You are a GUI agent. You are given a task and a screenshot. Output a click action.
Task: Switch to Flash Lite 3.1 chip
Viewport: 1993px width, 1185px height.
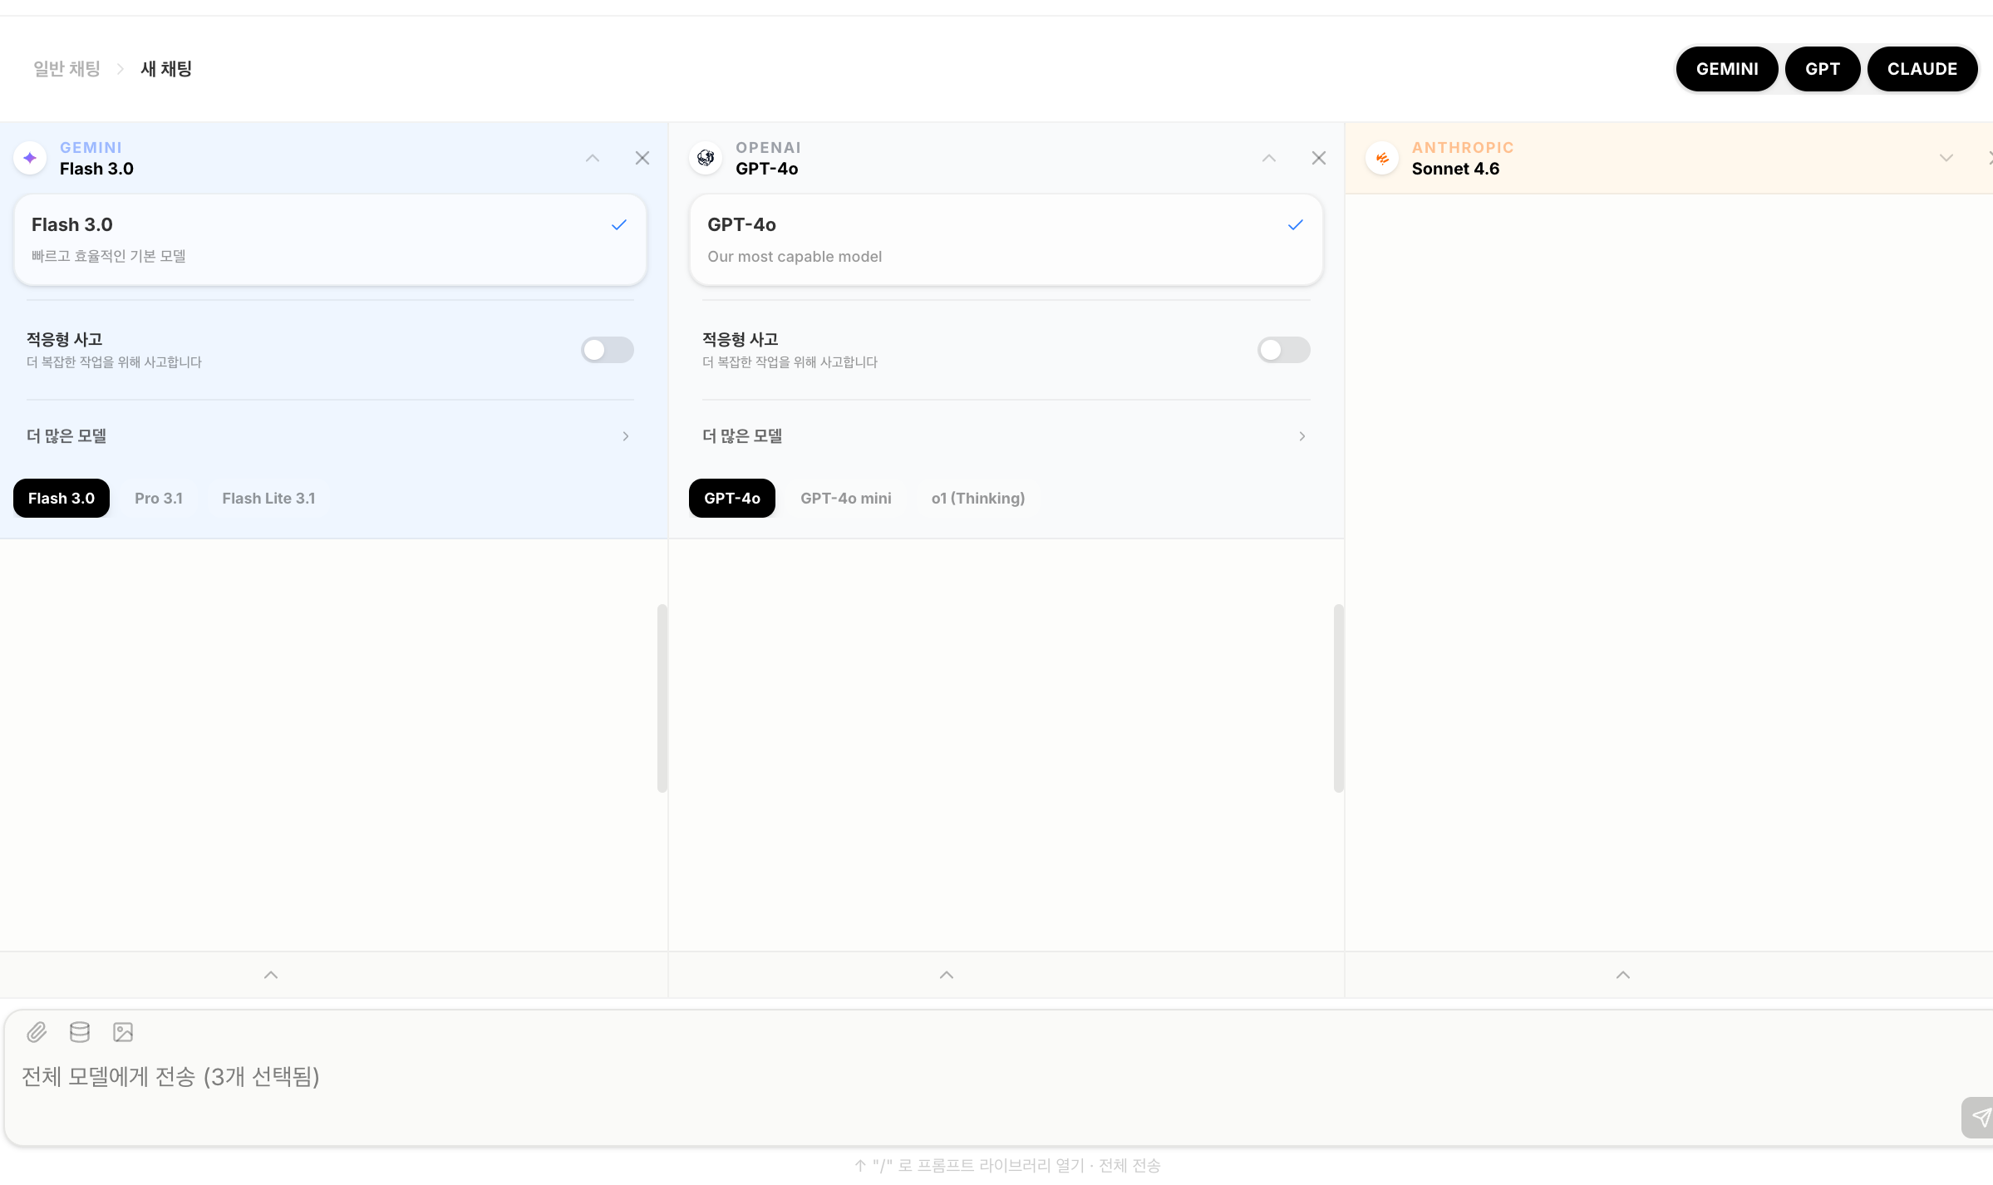click(268, 498)
